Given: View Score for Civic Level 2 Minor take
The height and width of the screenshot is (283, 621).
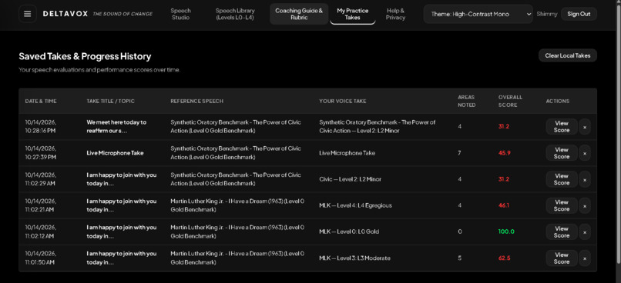Looking at the screenshot, I should pos(562,179).
